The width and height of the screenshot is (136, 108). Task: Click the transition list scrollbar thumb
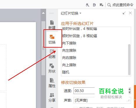(129, 60)
